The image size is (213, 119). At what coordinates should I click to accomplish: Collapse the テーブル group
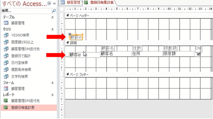coord(53,17)
